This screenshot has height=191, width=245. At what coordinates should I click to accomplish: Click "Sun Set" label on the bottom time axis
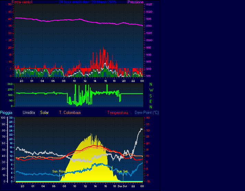coord(122,186)
